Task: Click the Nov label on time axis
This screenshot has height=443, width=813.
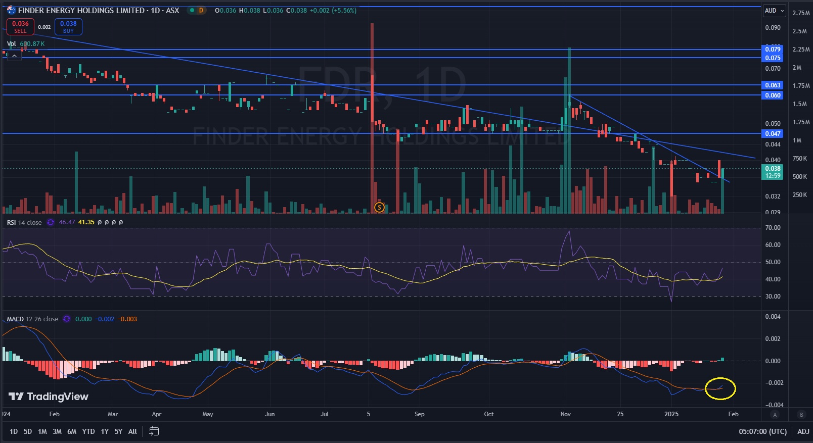Action: (x=566, y=414)
